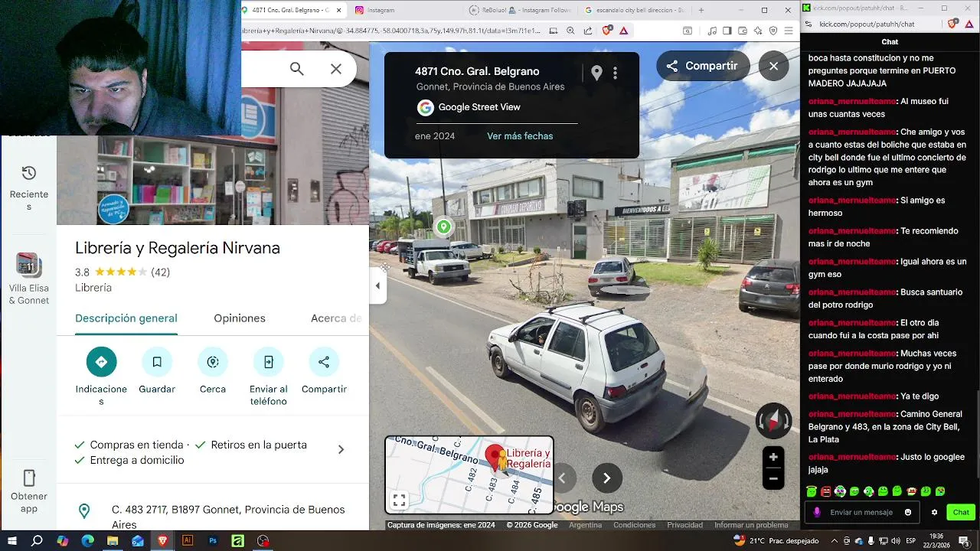Click the Cerca nearby button
Viewport: 980px width, 551px height.
(213, 362)
